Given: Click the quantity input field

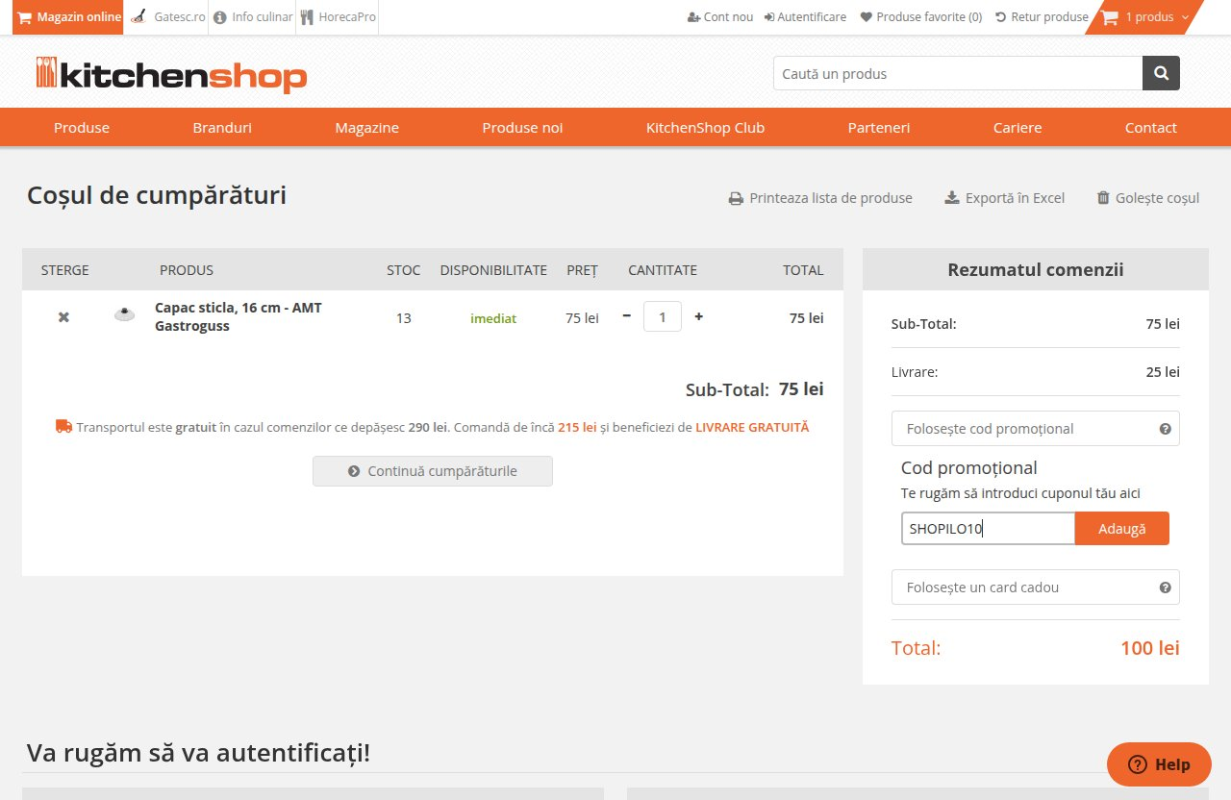Looking at the screenshot, I should [x=663, y=316].
